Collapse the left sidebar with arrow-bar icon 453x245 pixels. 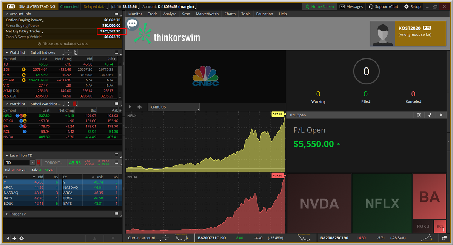(7, 238)
